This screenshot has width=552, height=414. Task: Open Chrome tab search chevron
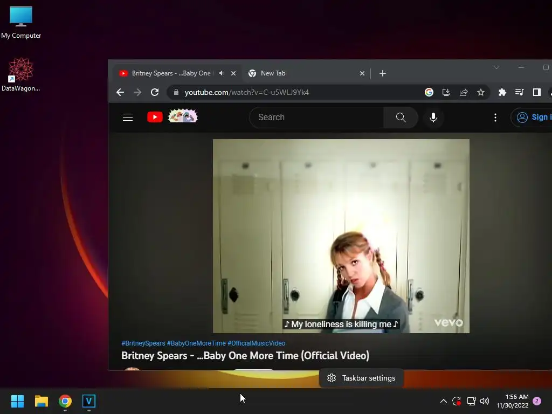[x=496, y=67]
